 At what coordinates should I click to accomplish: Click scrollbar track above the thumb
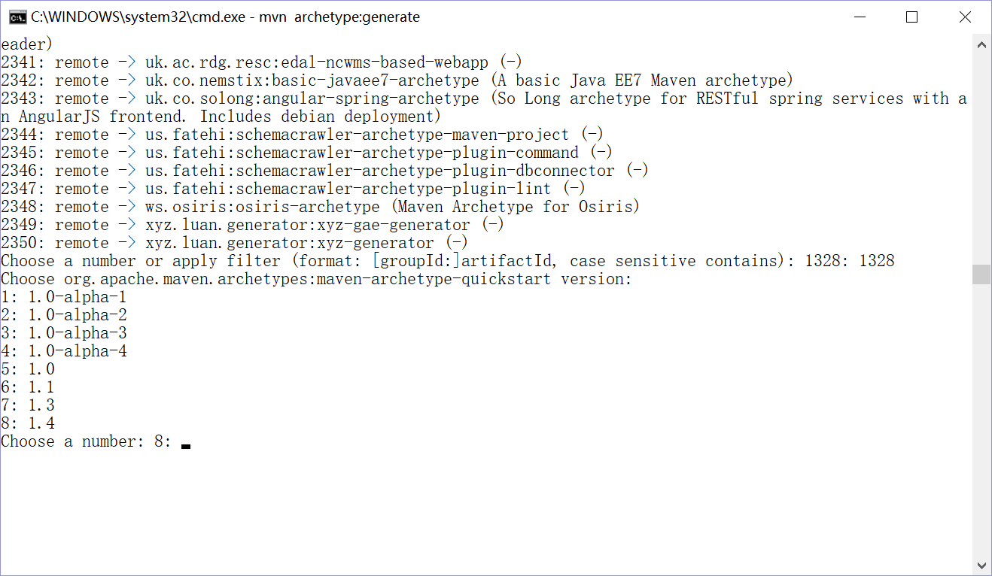coord(981,159)
